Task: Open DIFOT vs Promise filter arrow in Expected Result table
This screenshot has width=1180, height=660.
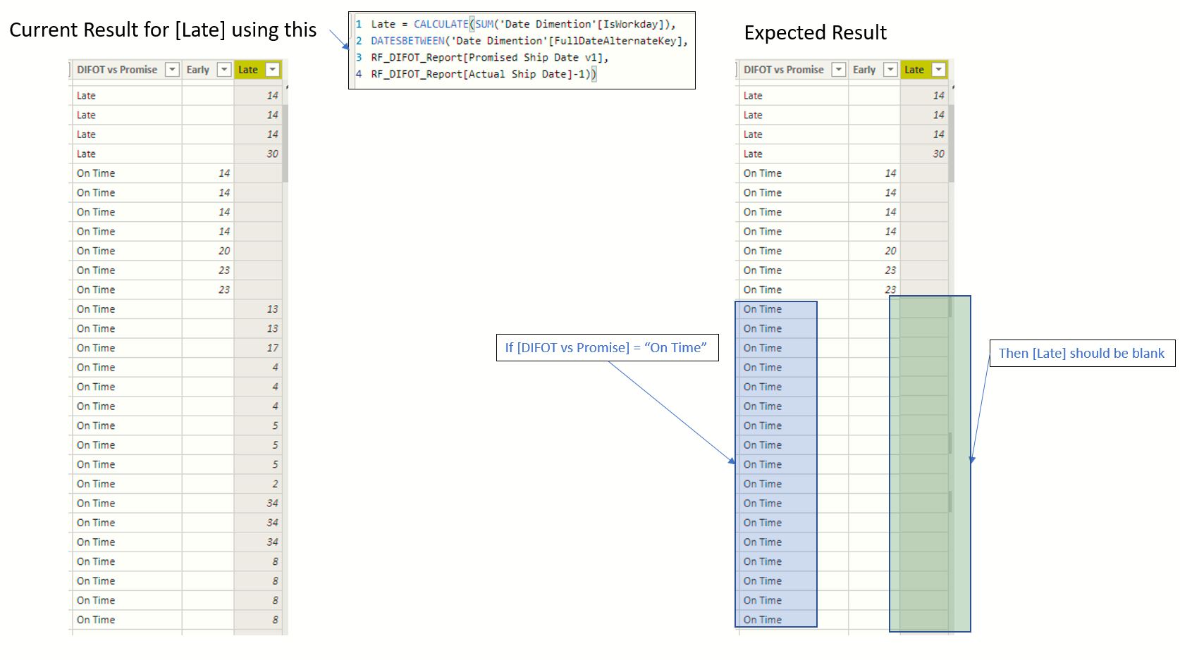Action: point(838,69)
